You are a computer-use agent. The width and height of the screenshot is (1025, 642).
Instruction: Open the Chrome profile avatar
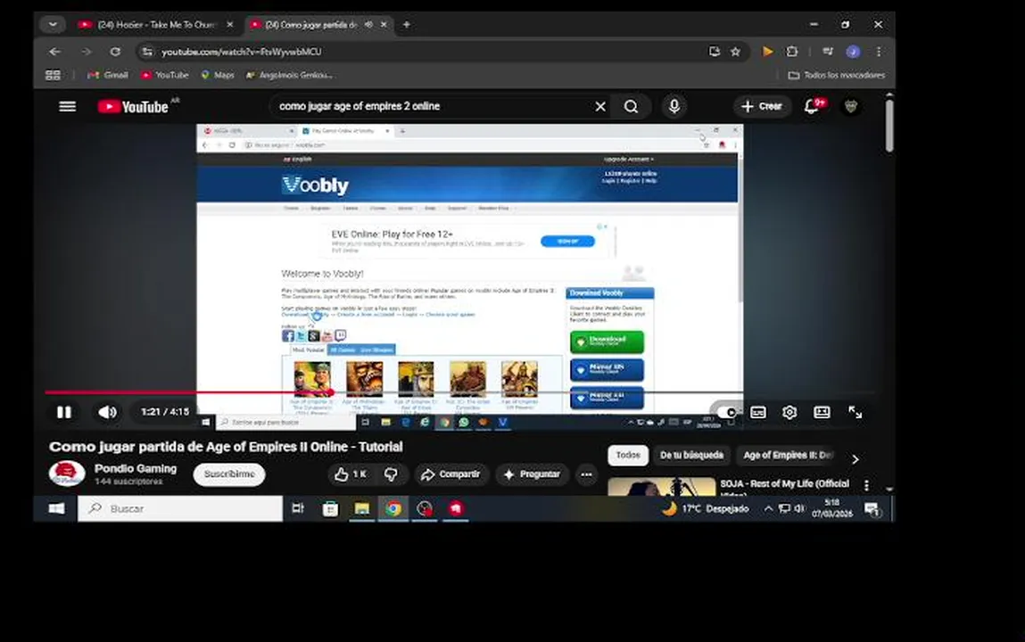tap(853, 52)
